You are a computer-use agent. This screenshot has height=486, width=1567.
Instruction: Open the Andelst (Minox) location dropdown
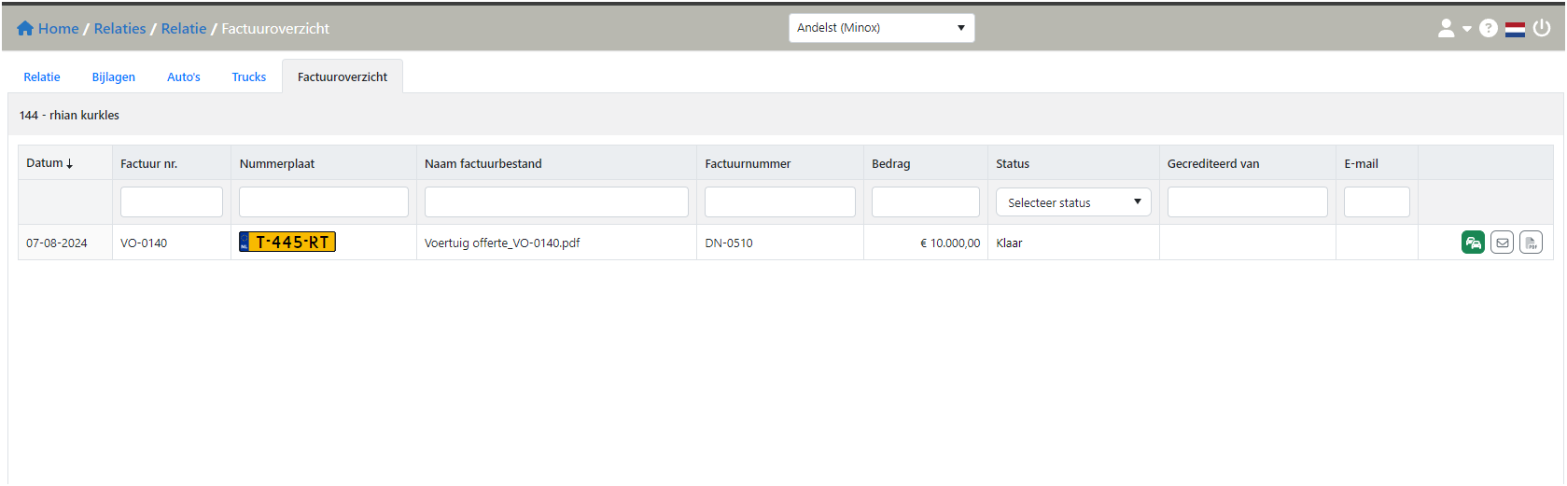click(x=881, y=28)
